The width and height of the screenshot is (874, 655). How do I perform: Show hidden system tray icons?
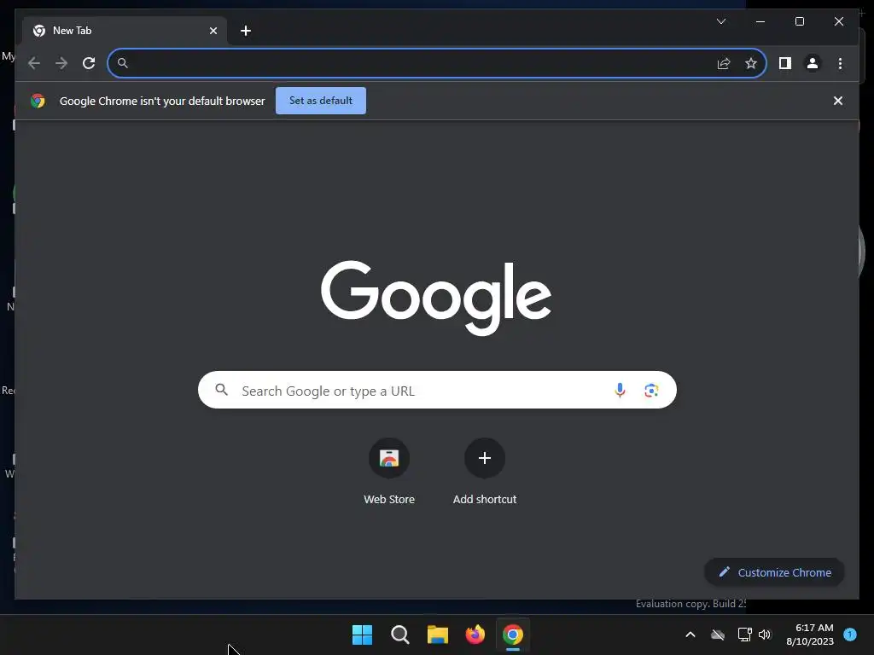point(690,635)
